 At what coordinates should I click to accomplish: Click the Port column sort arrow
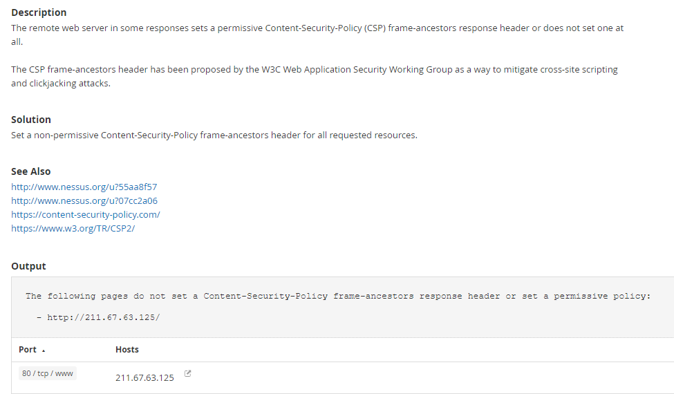pos(44,350)
